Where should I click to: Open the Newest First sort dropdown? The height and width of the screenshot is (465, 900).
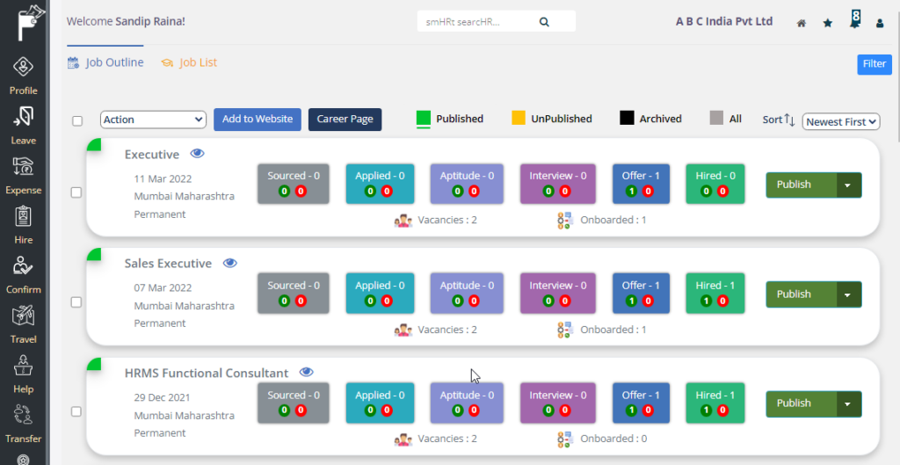841,121
